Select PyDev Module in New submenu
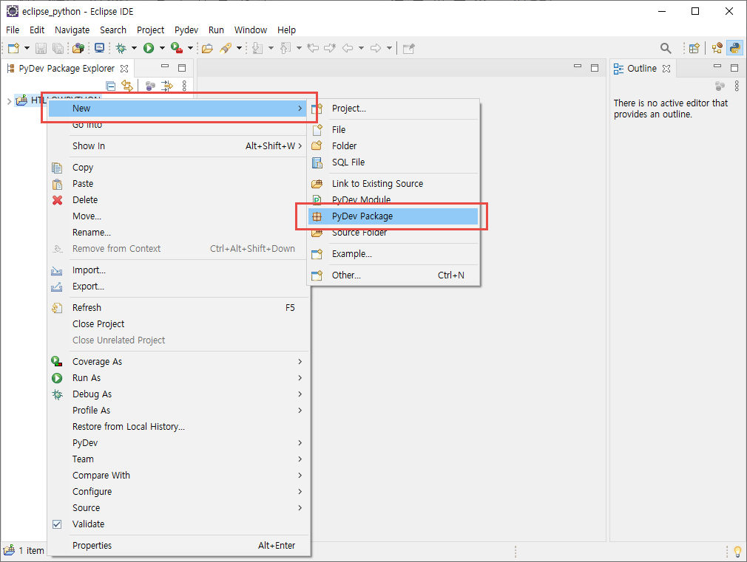Viewport: 747px width, 562px height. tap(393, 199)
